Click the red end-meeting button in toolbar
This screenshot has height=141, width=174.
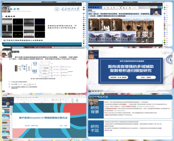[x=134, y=8]
